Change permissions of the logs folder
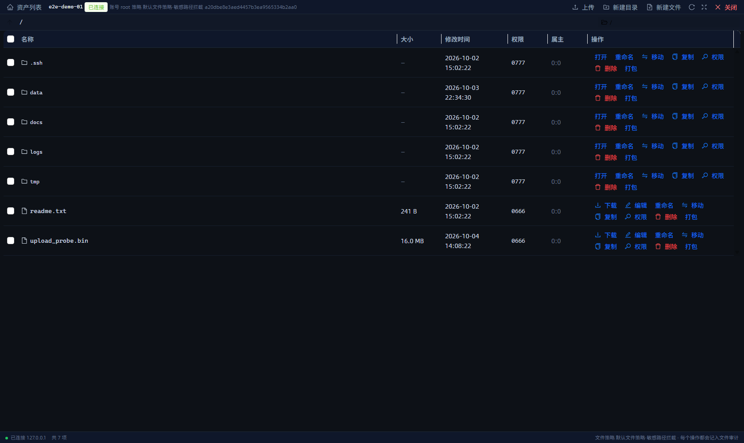This screenshot has height=443, width=744. (713, 146)
